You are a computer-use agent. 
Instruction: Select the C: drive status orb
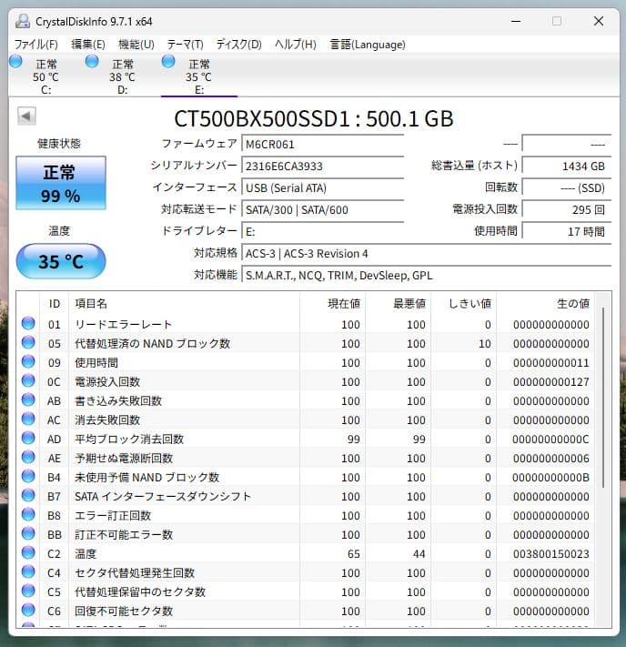pos(15,62)
